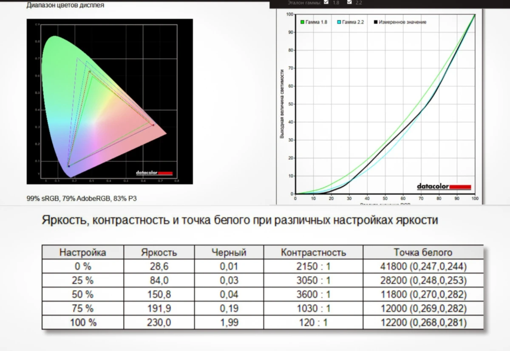Image resolution: width=510 pixels, height=351 pixels.
Task: Select the '75 %' setting cell
Action: 83,308
